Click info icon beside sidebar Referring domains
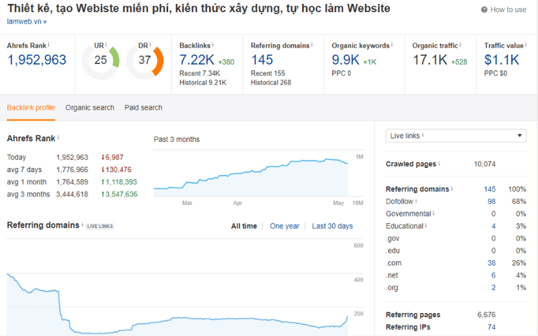The image size is (538, 336). tap(452, 189)
